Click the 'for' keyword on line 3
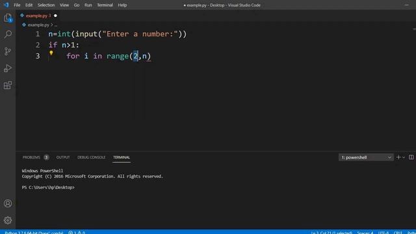 coord(73,56)
